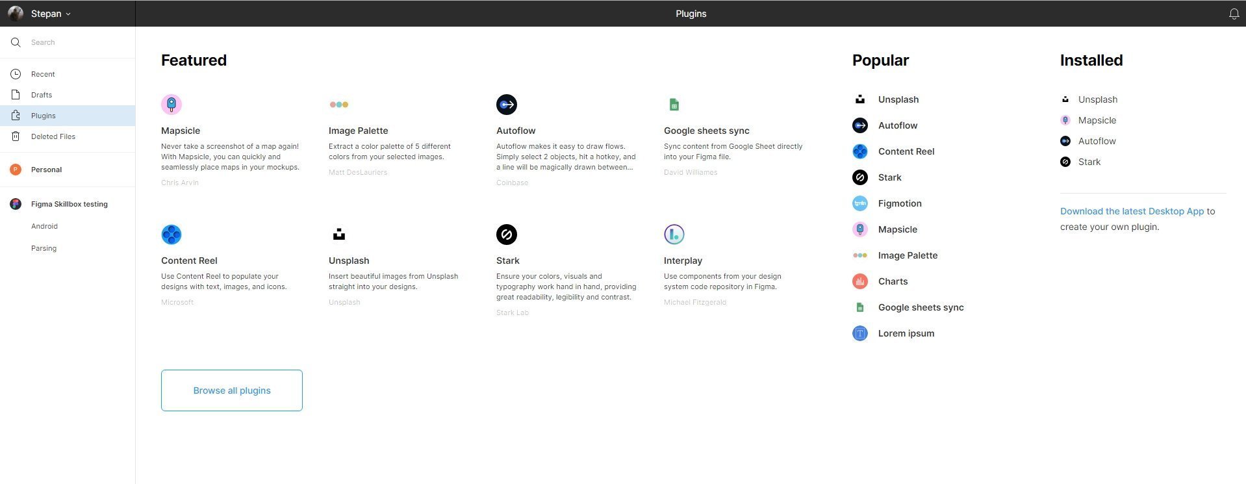1246x484 pixels.
Task: Click the Google sheets sync icon in Featured
Action: (x=674, y=105)
